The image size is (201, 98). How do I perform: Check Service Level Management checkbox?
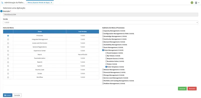[x=103, y=78]
